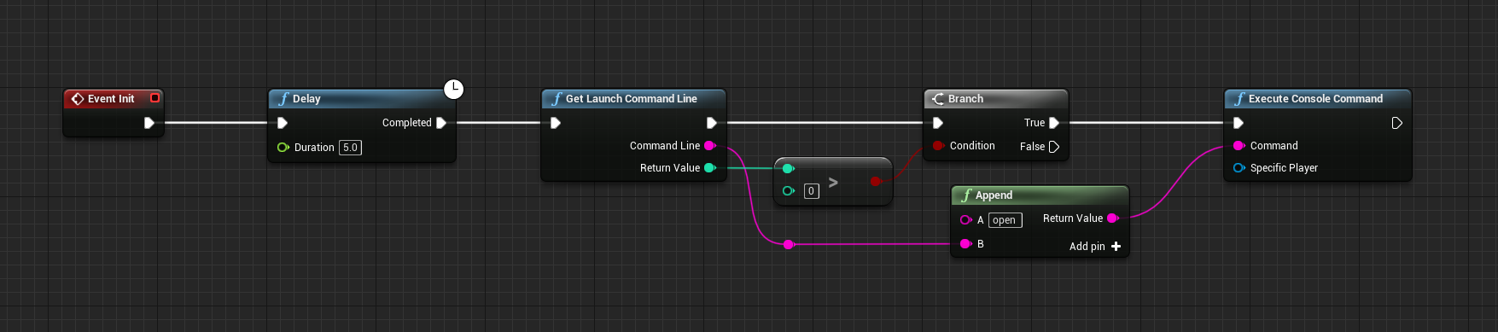Click the Command Line string output pin
Viewport: 1498px width, 332px height.
pyautogui.click(x=709, y=146)
